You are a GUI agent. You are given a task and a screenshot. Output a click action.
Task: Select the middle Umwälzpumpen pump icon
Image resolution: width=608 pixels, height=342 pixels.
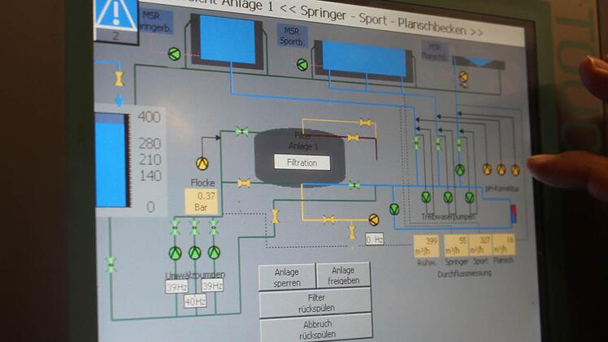(194, 253)
